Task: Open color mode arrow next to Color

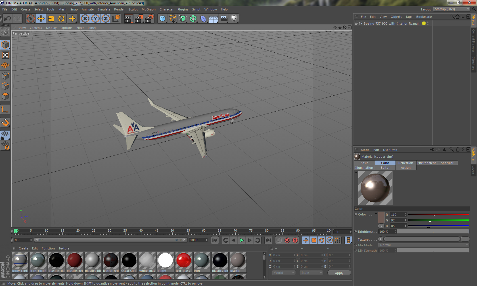Action: tap(376, 214)
